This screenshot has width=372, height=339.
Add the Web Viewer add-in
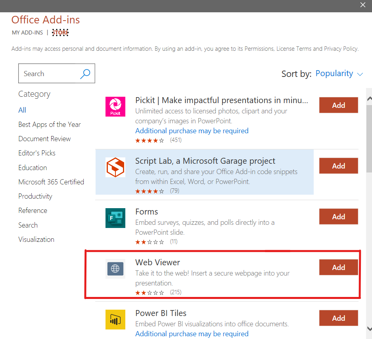[338, 267]
